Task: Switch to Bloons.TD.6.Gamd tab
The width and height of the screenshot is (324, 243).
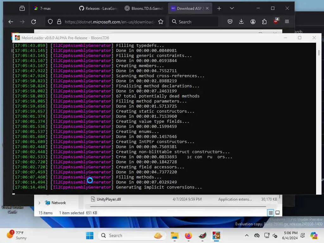Action: [x=144, y=8]
